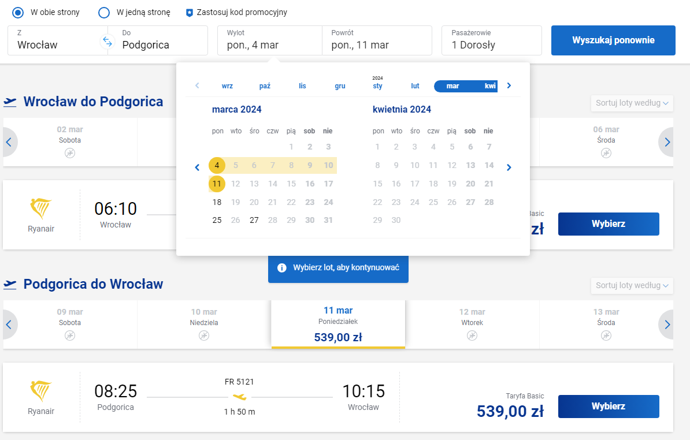The width and height of the screenshot is (690, 440).
Task: Choose 11 mar Poniedziałek return date tab
Action: click(339, 325)
